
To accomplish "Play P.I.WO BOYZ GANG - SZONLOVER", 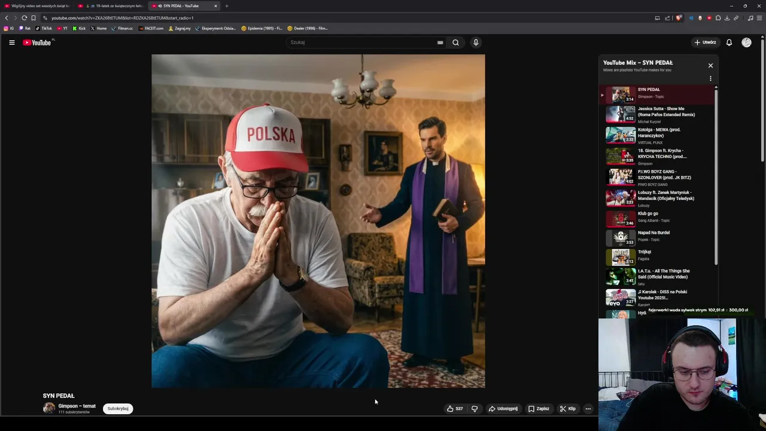I will (x=659, y=177).
